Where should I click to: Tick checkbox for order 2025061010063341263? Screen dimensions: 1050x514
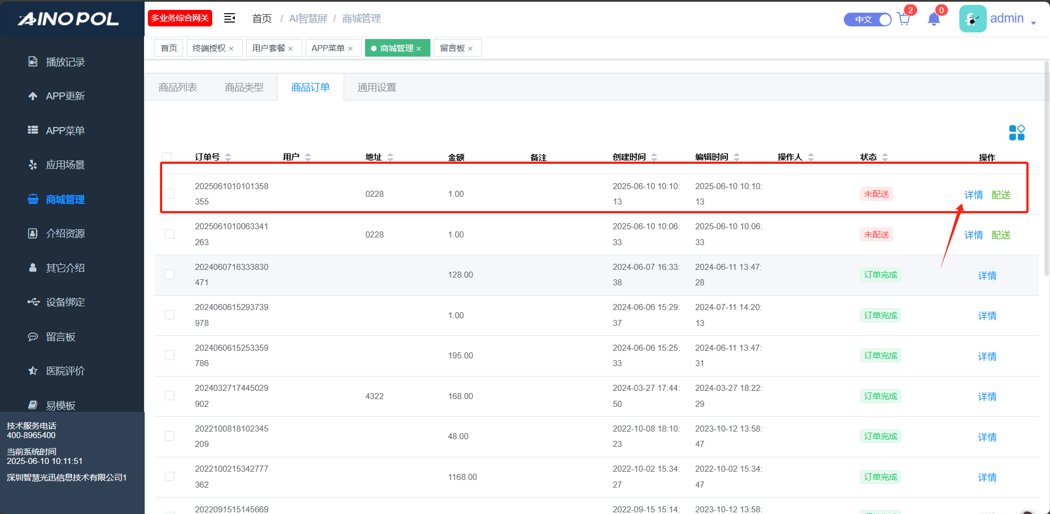coord(170,234)
